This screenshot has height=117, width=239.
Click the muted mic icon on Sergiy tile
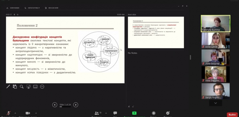(x=203, y=97)
